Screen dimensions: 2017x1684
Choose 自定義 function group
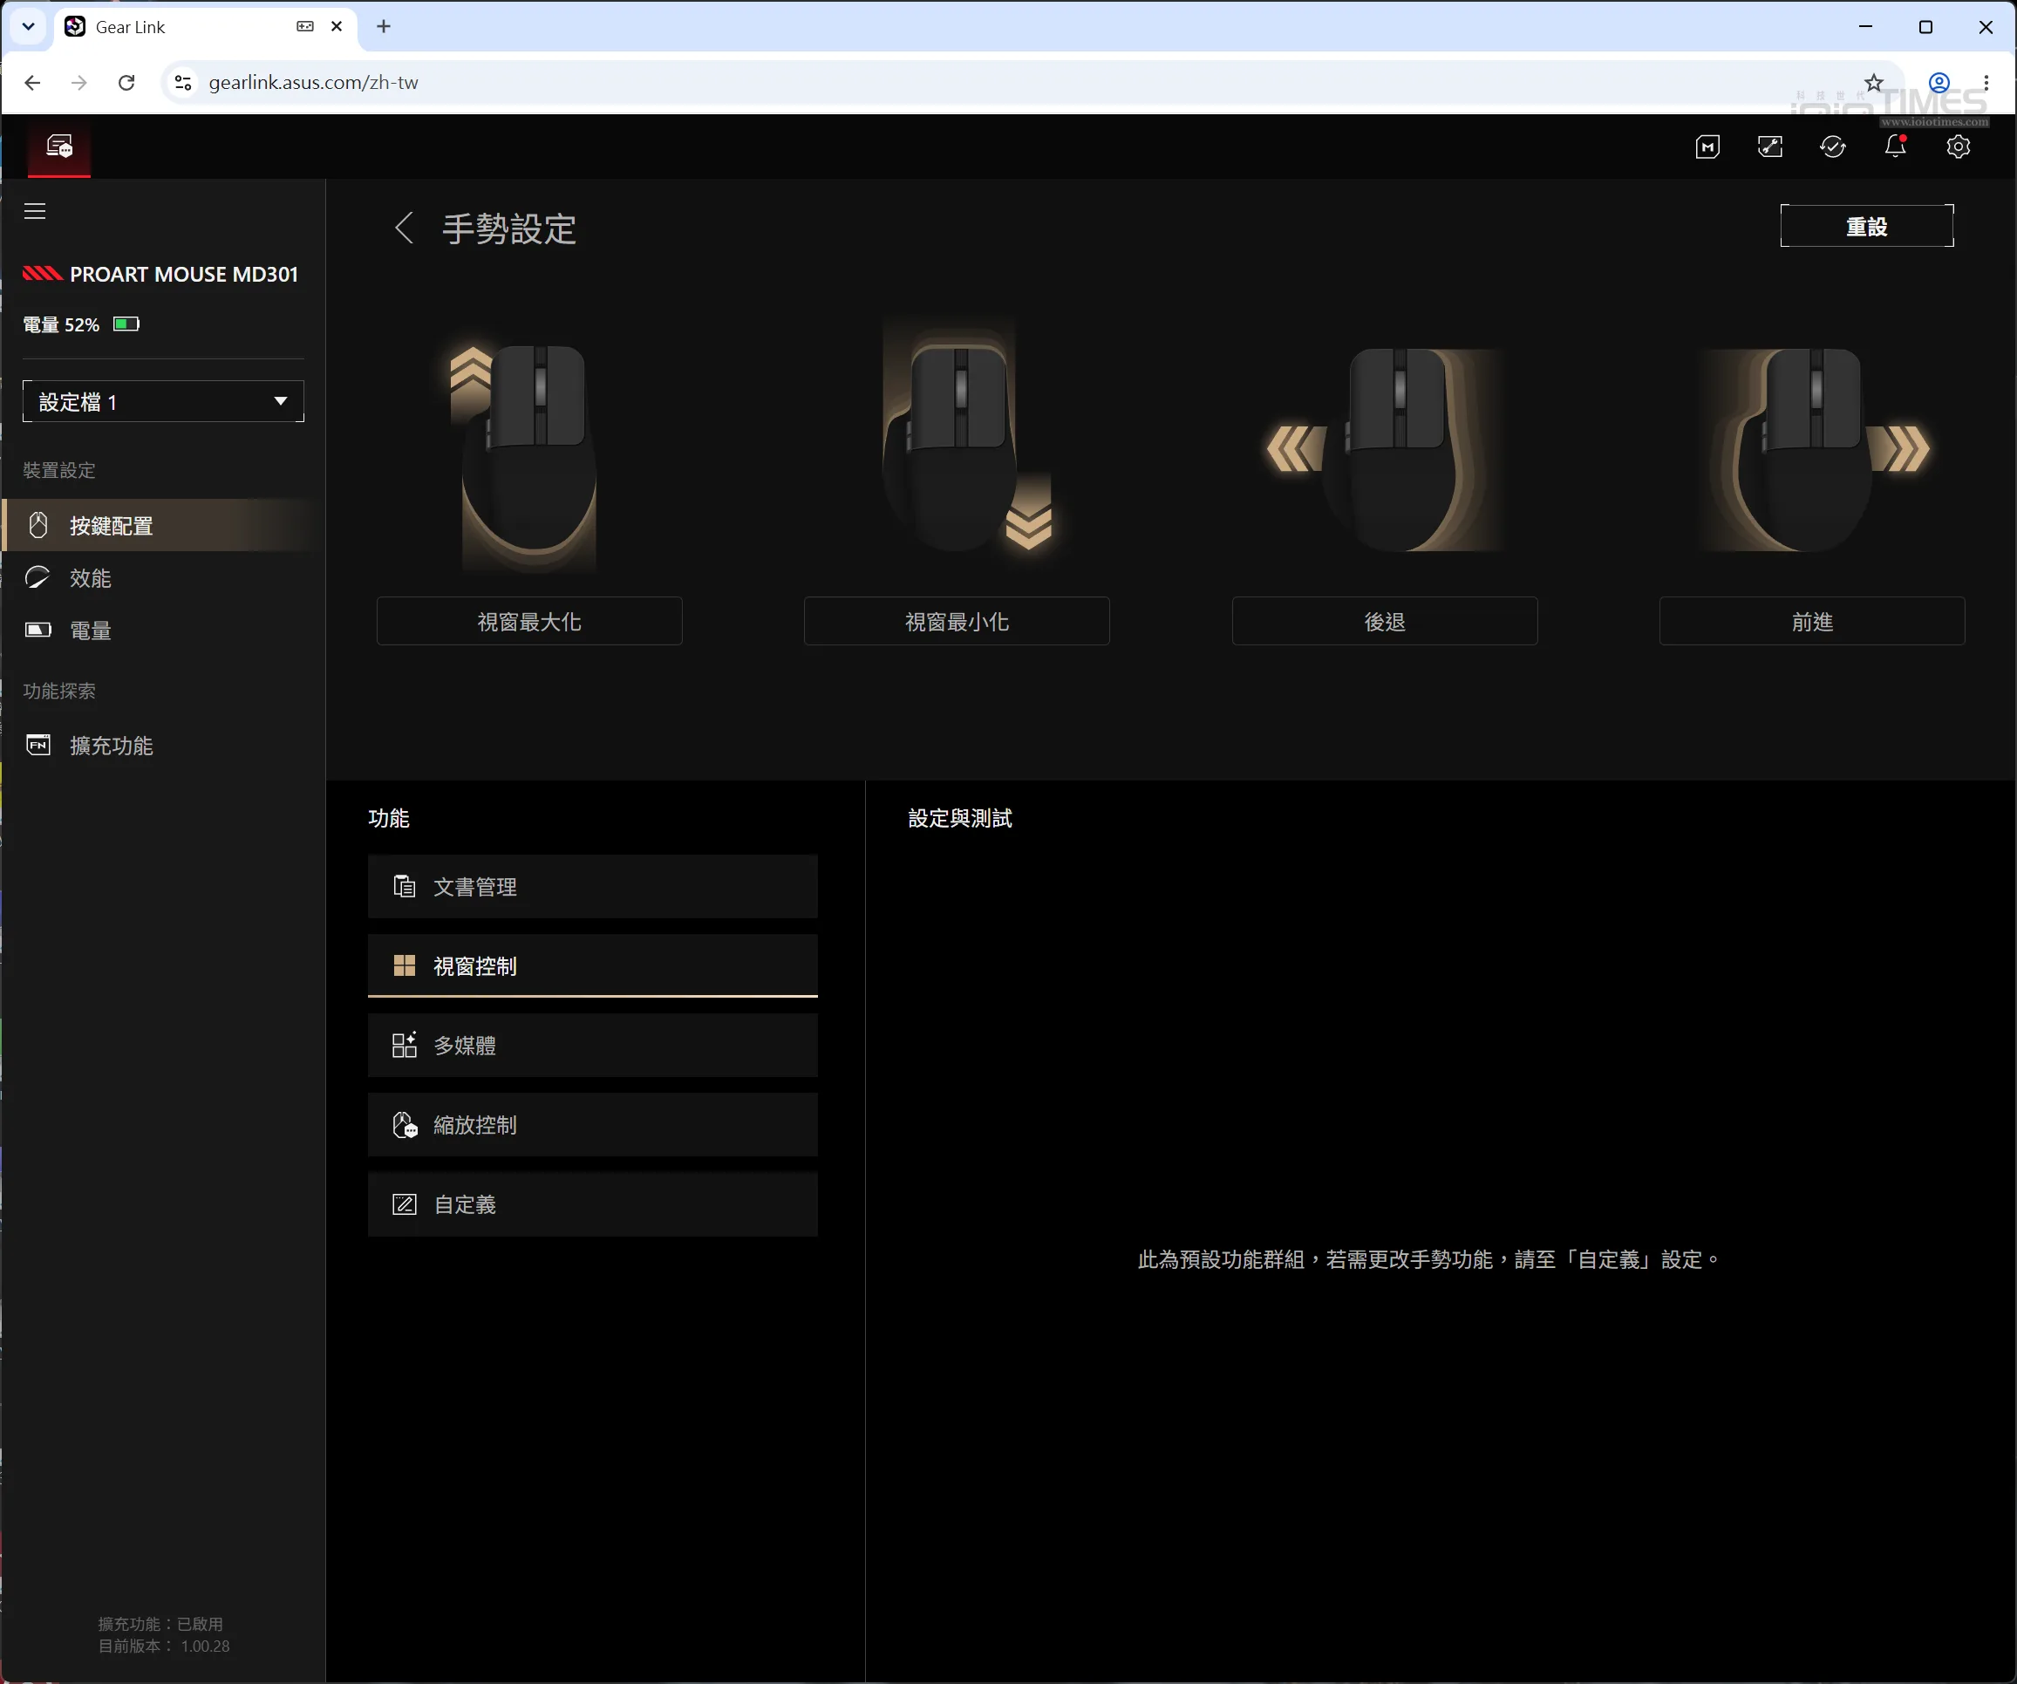pos(593,1204)
